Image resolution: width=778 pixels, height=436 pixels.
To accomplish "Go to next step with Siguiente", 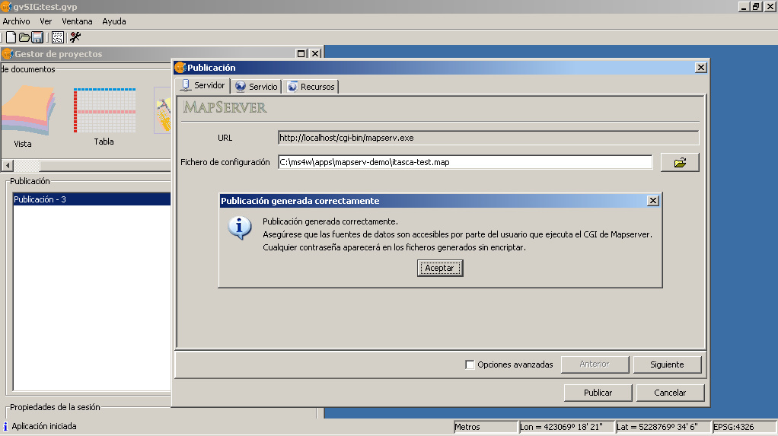I will click(667, 364).
